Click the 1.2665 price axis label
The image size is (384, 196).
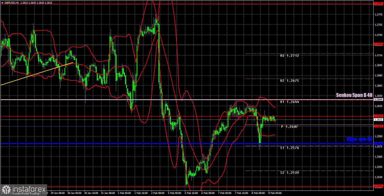379,86
